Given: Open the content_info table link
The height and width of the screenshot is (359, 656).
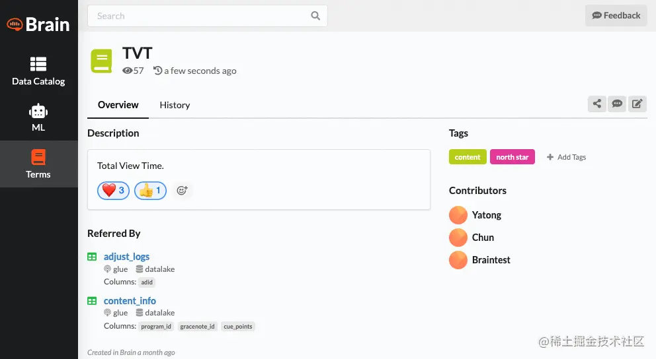Looking at the screenshot, I should (130, 300).
